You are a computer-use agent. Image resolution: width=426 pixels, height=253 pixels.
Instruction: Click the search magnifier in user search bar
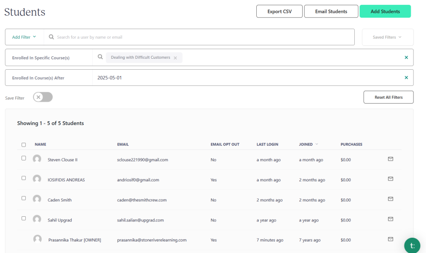click(x=51, y=37)
